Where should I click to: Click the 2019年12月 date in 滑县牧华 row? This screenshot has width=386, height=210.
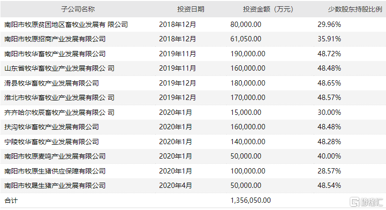177,83
